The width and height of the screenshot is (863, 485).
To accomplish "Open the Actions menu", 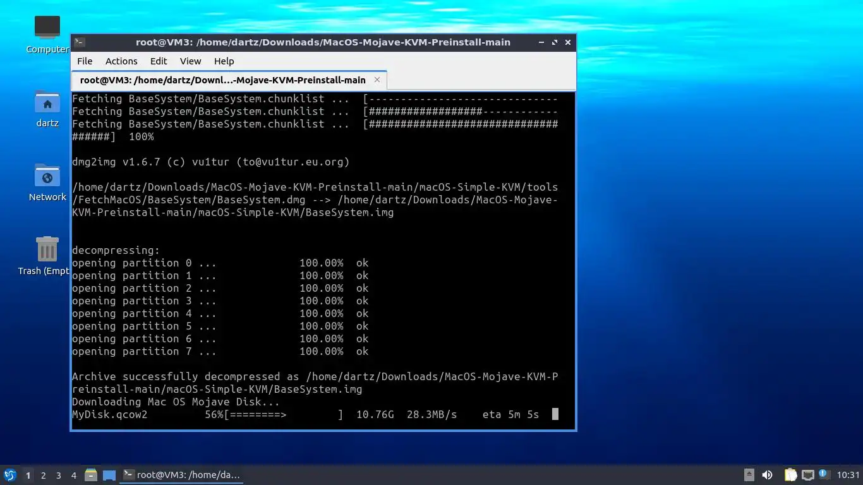I will [x=121, y=61].
